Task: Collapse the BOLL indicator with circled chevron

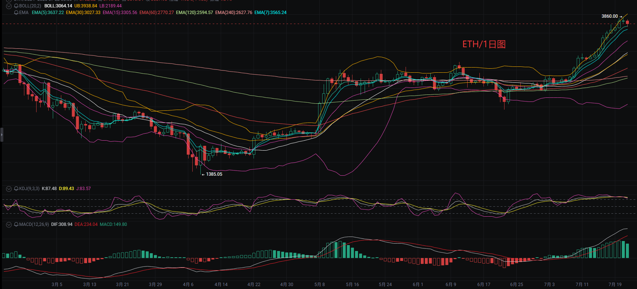Action: [x=9, y=6]
